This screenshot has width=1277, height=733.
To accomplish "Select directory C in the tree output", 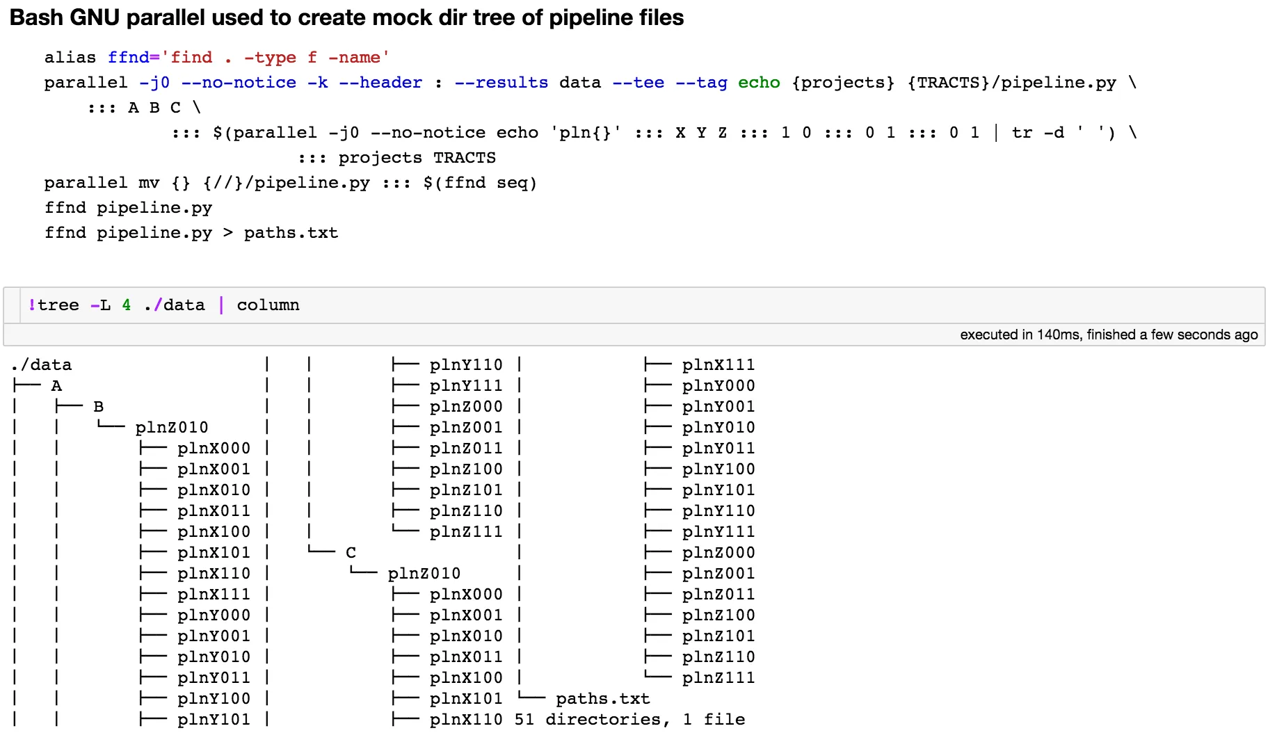I will click(x=351, y=553).
